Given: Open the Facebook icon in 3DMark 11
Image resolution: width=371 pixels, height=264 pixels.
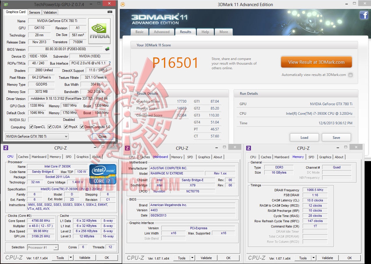Looking at the screenshot, I should (x=364, y=15).
